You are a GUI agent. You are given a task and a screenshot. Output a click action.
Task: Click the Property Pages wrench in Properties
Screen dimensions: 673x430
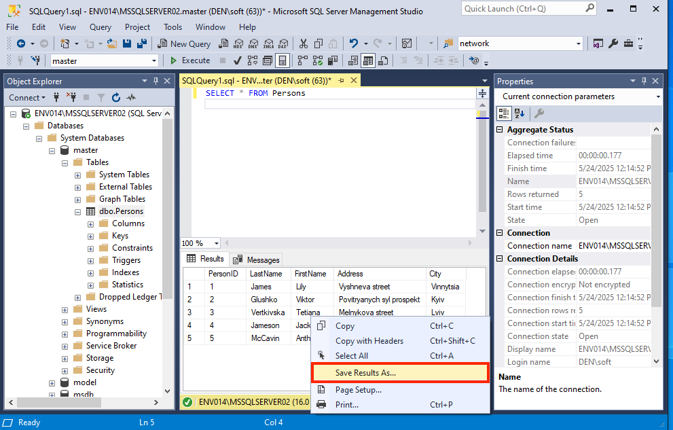539,113
